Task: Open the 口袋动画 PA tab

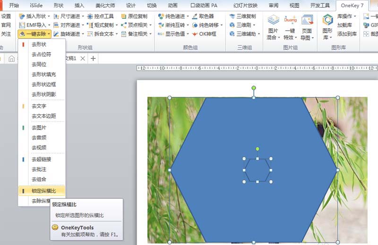Action: pos(204,5)
